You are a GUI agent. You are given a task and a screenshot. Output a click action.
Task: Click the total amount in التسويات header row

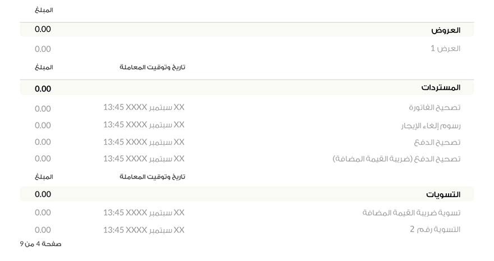pos(43,194)
